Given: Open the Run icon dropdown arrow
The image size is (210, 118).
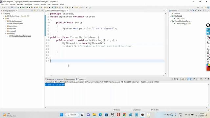Looking at the screenshot, I should point(25,8).
